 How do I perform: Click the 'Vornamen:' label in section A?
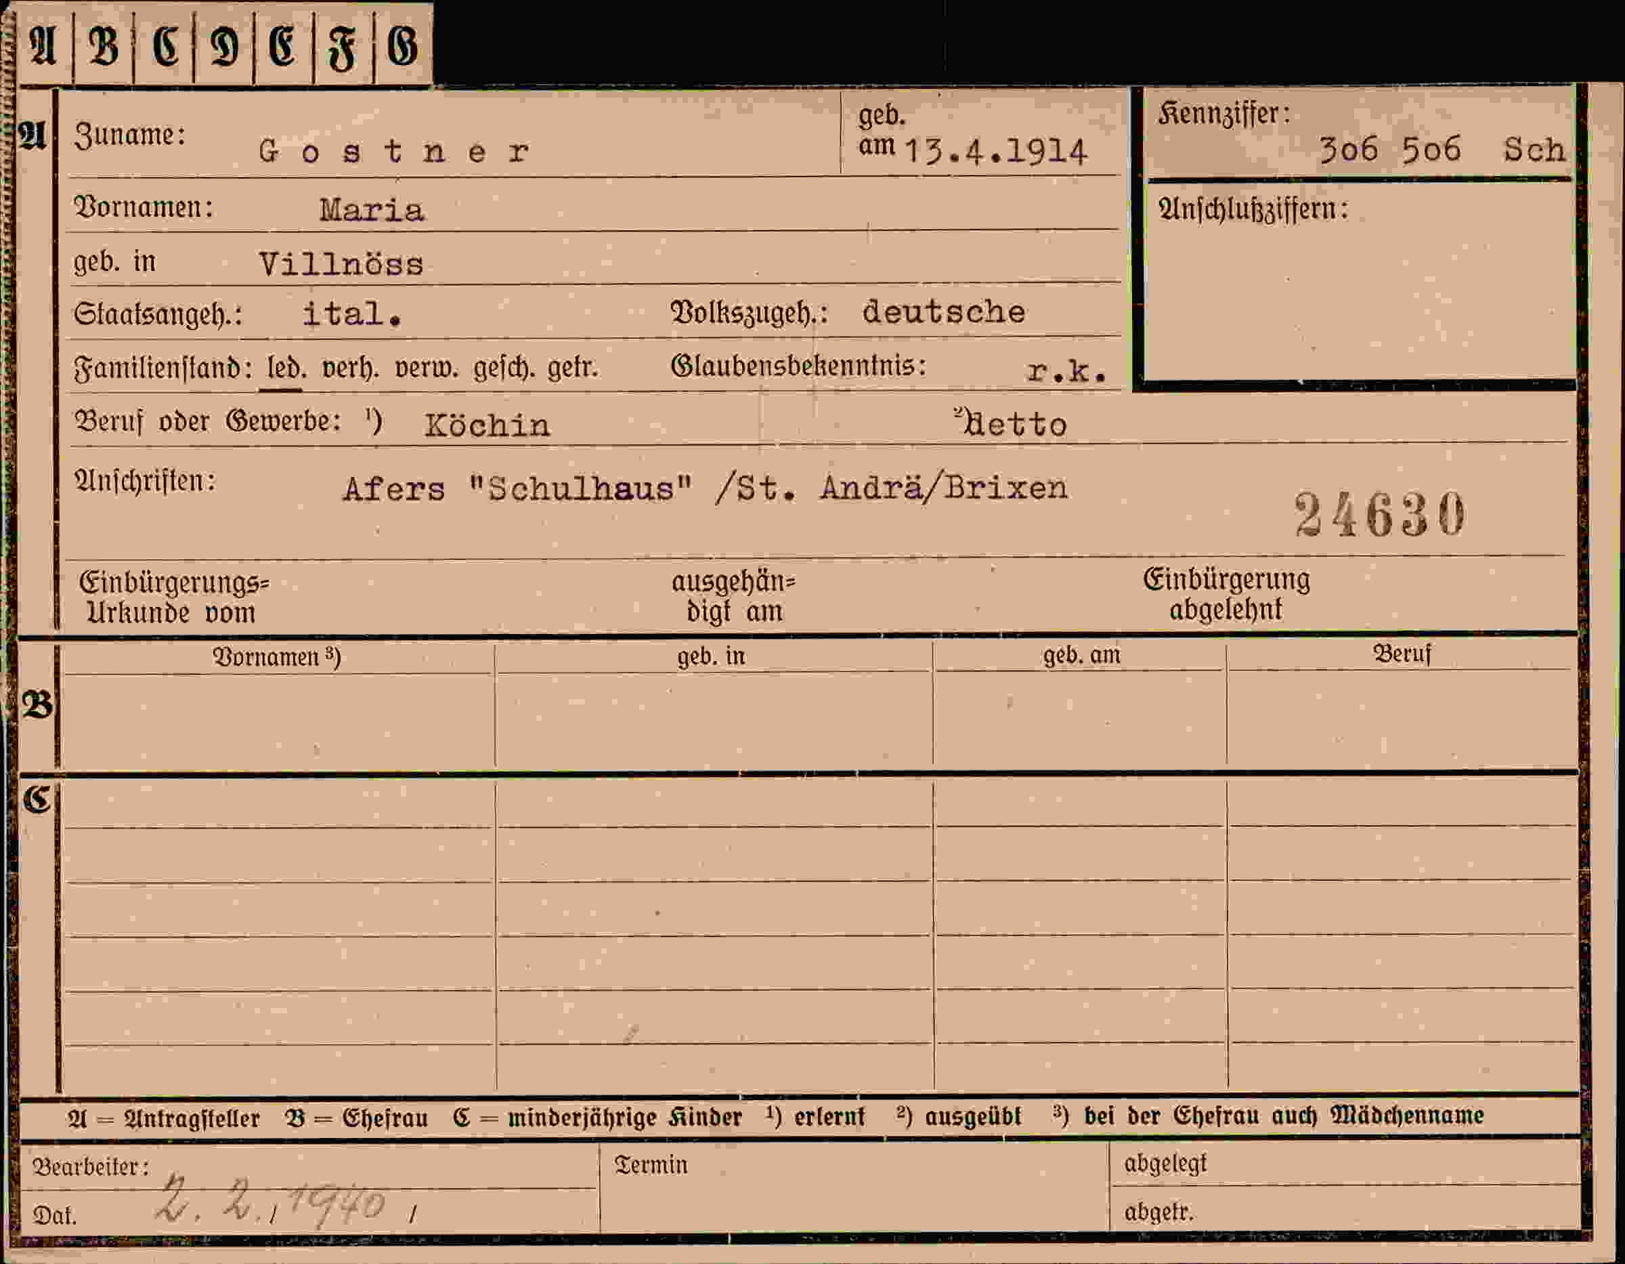coord(143,207)
